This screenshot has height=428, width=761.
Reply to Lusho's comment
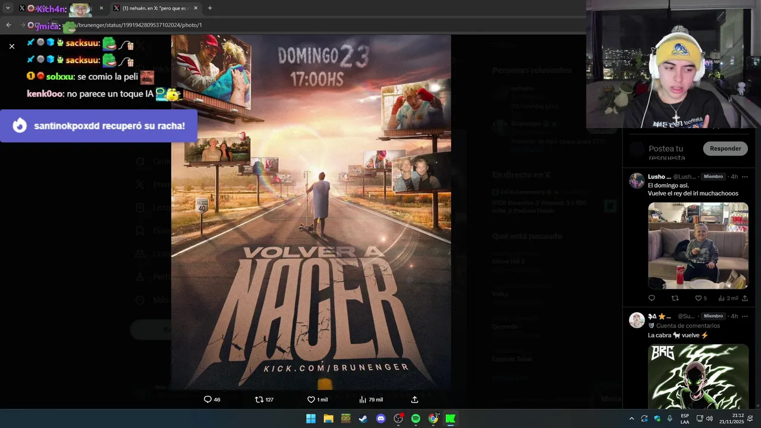pos(652,298)
